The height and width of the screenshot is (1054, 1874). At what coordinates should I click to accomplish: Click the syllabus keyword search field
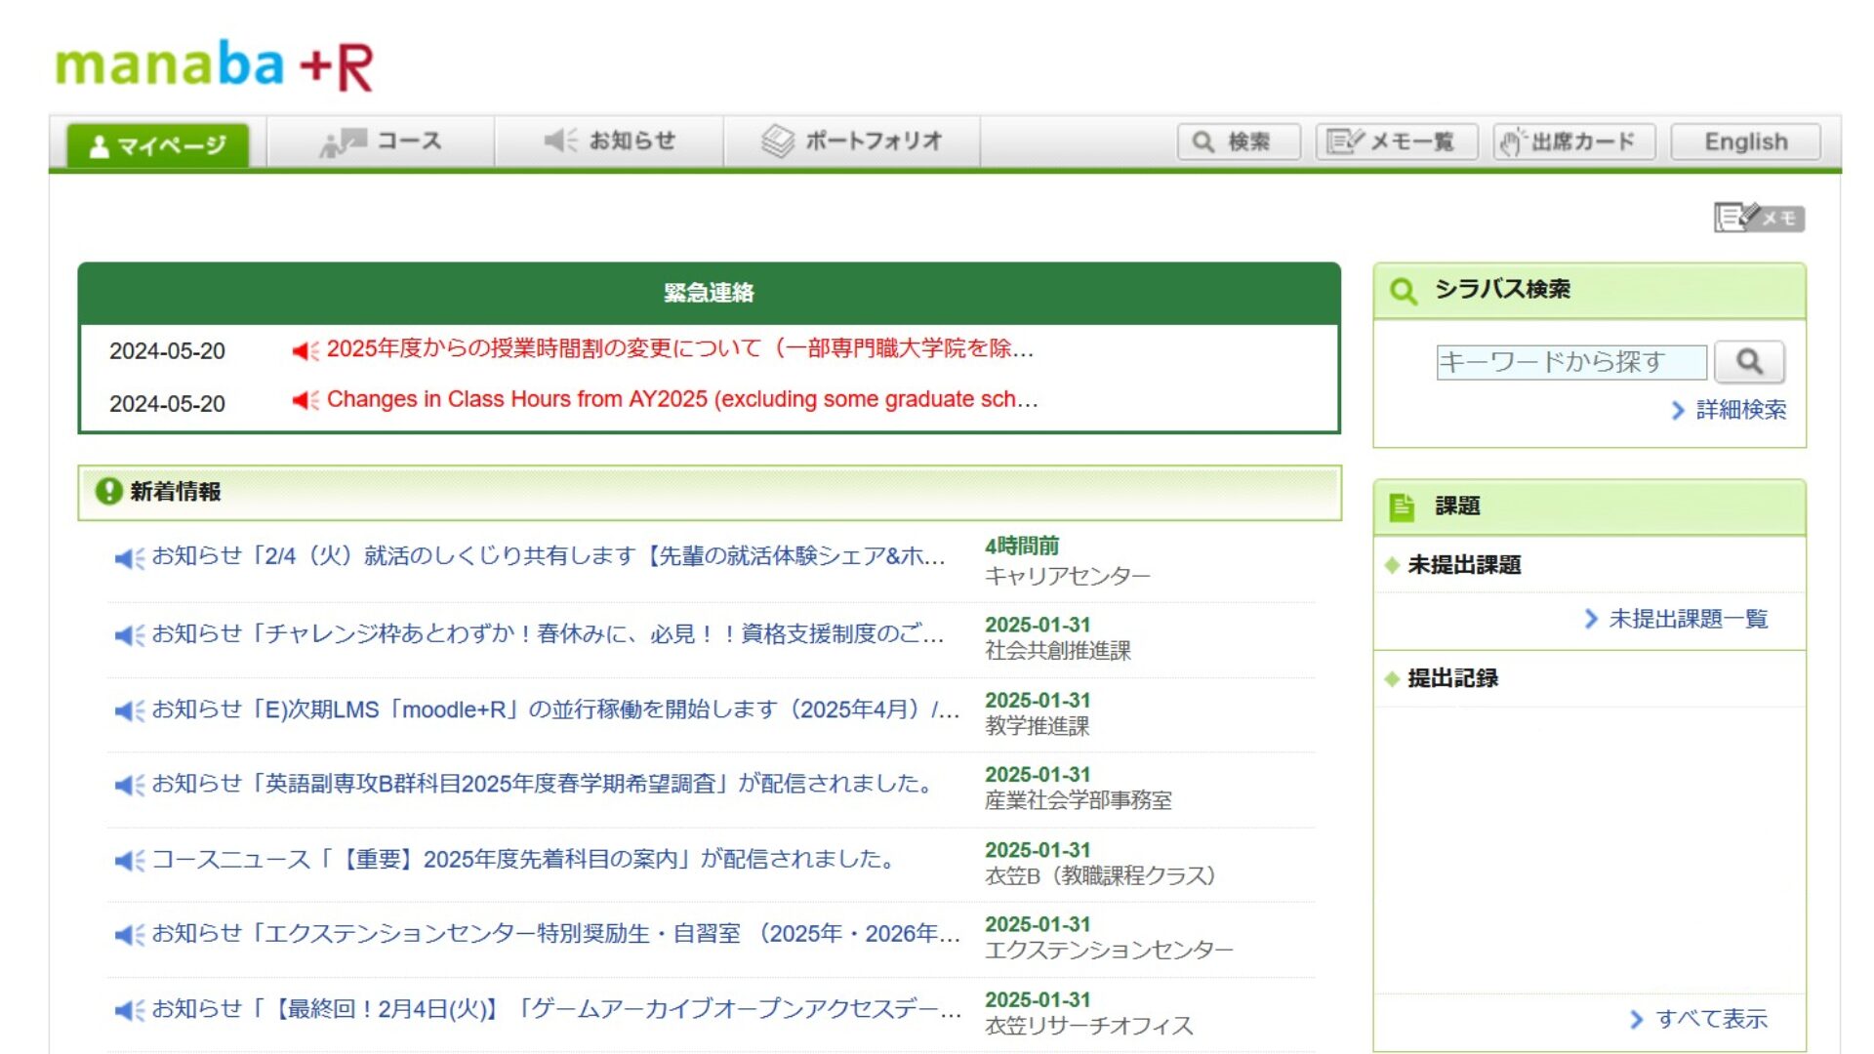click(x=1571, y=362)
